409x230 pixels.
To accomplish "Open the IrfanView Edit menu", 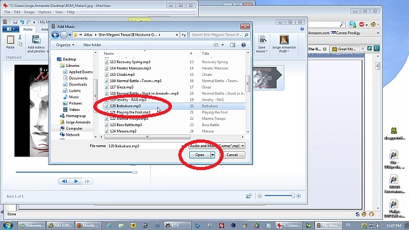I will [17, 12].
